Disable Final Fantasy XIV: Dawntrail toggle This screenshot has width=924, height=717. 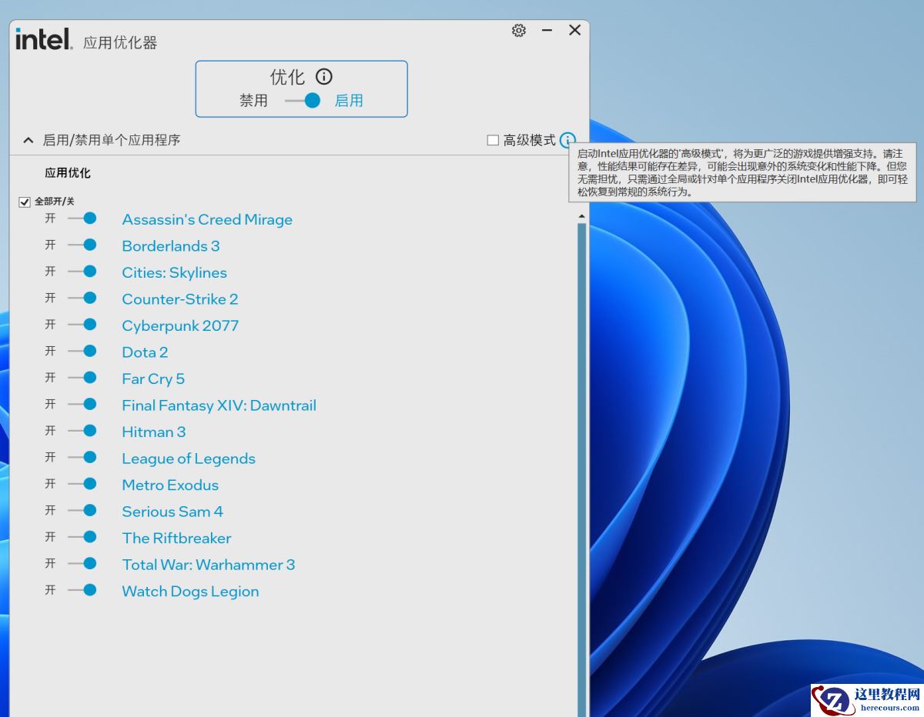coord(82,404)
